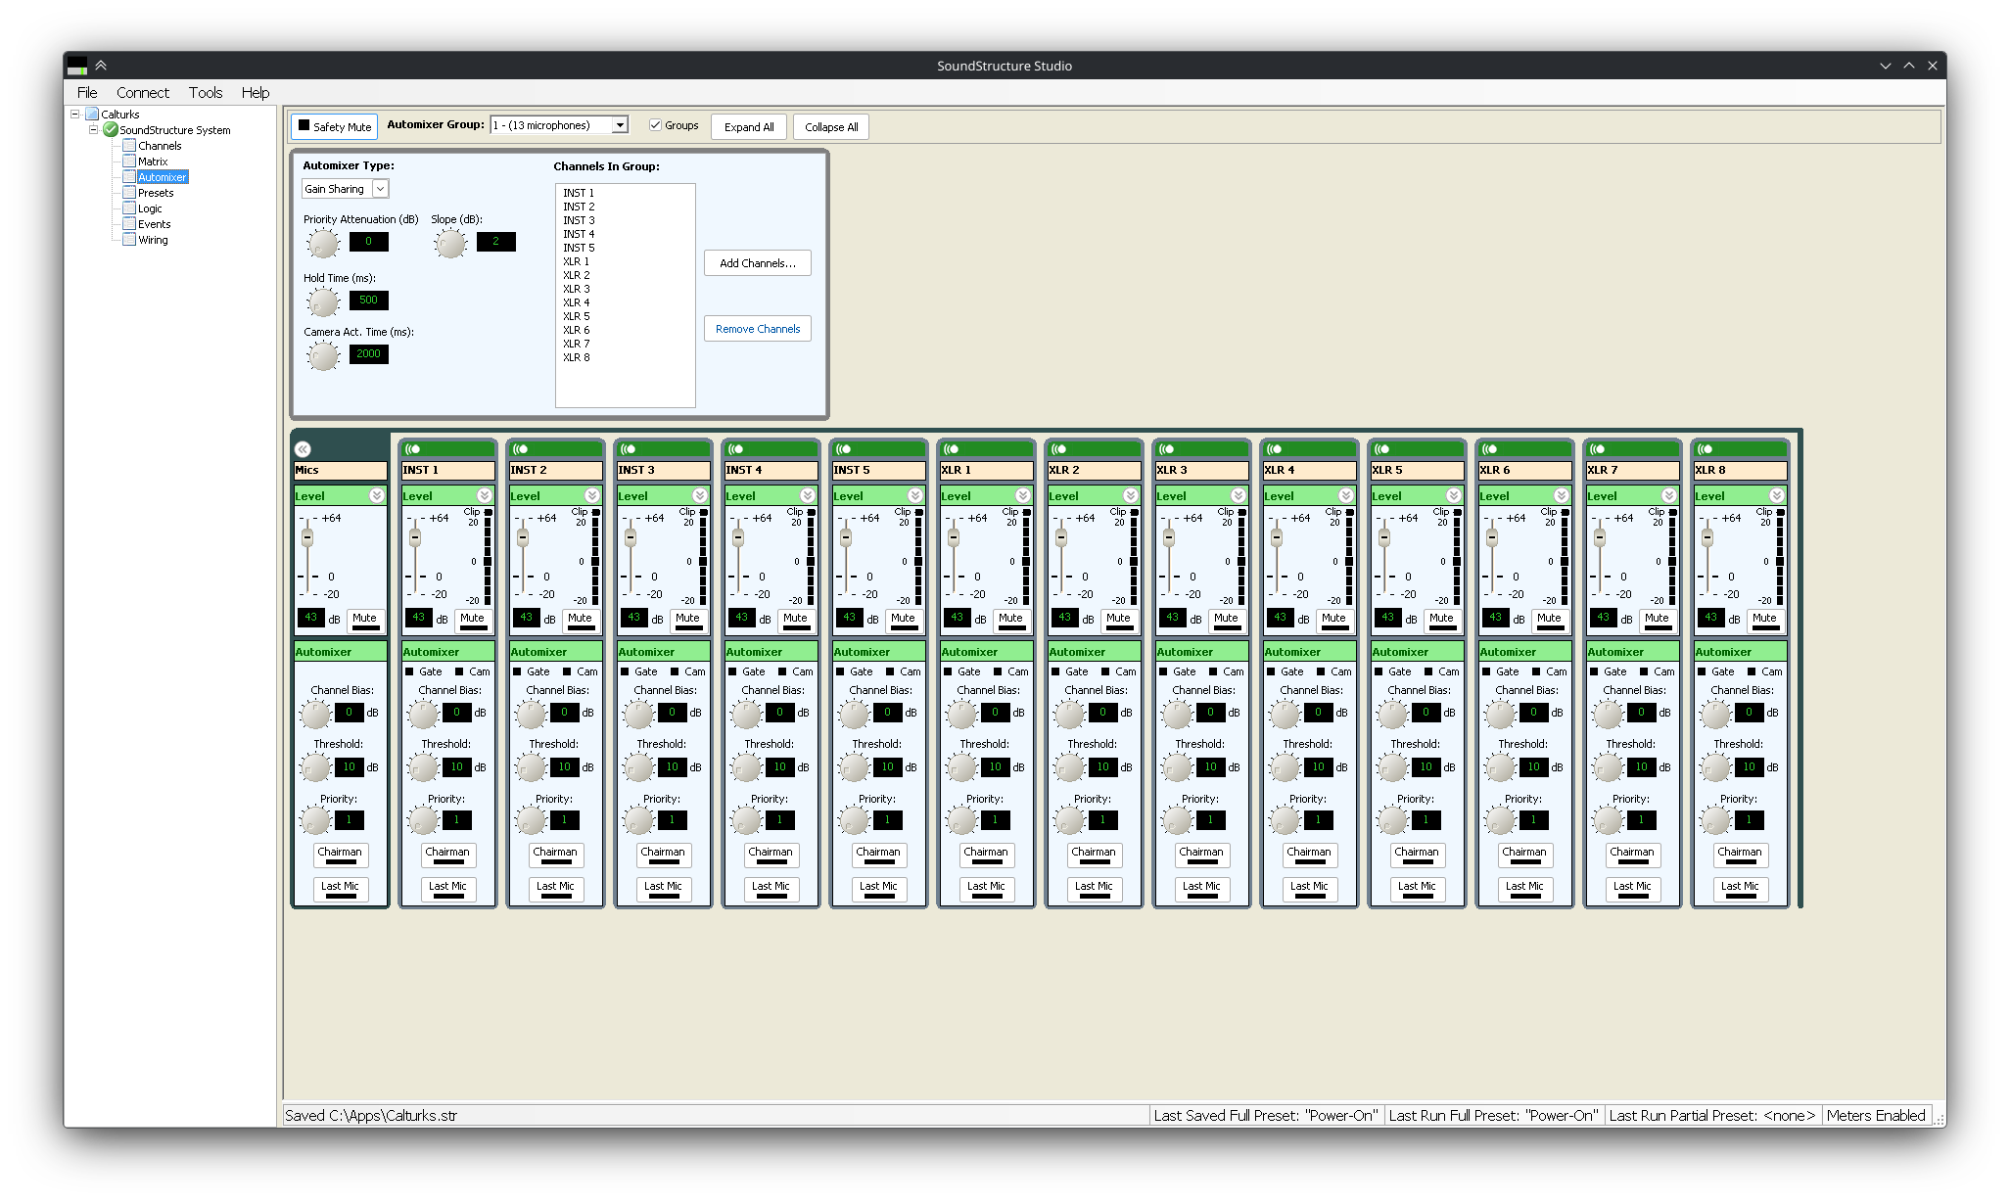Open the Connect menu
2010x1203 pixels.
(x=142, y=93)
